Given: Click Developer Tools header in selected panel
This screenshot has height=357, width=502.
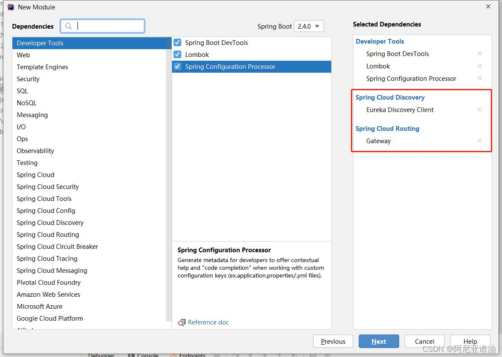Looking at the screenshot, I should 380,41.
